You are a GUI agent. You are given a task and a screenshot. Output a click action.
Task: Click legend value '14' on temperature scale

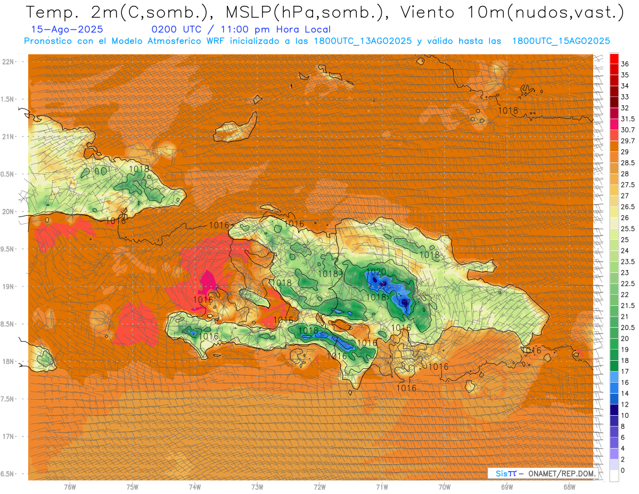click(x=625, y=394)
